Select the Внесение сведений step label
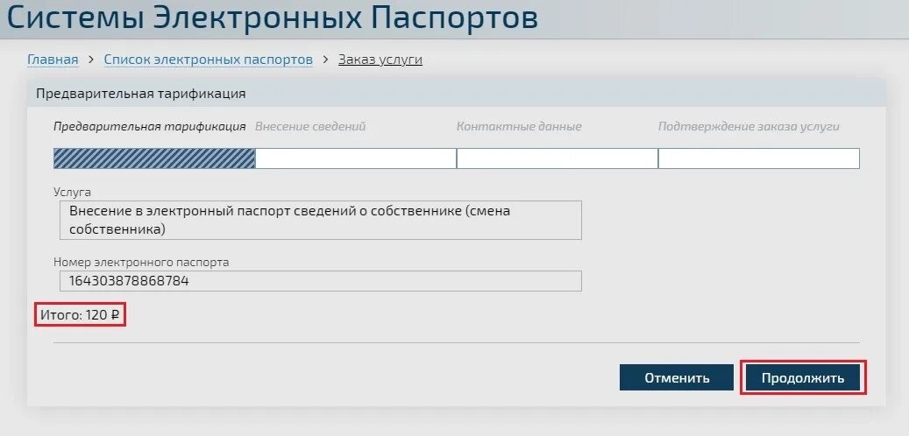 (310, 127)
